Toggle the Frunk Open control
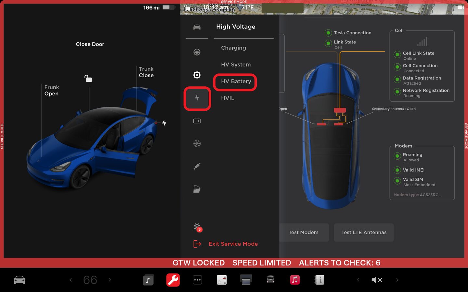This screenshot has height=292, width=468. (51, 91)
